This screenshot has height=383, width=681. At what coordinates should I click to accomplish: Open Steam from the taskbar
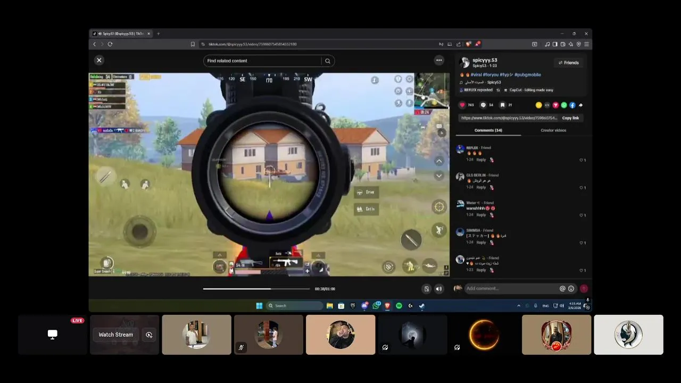(422, 306)
